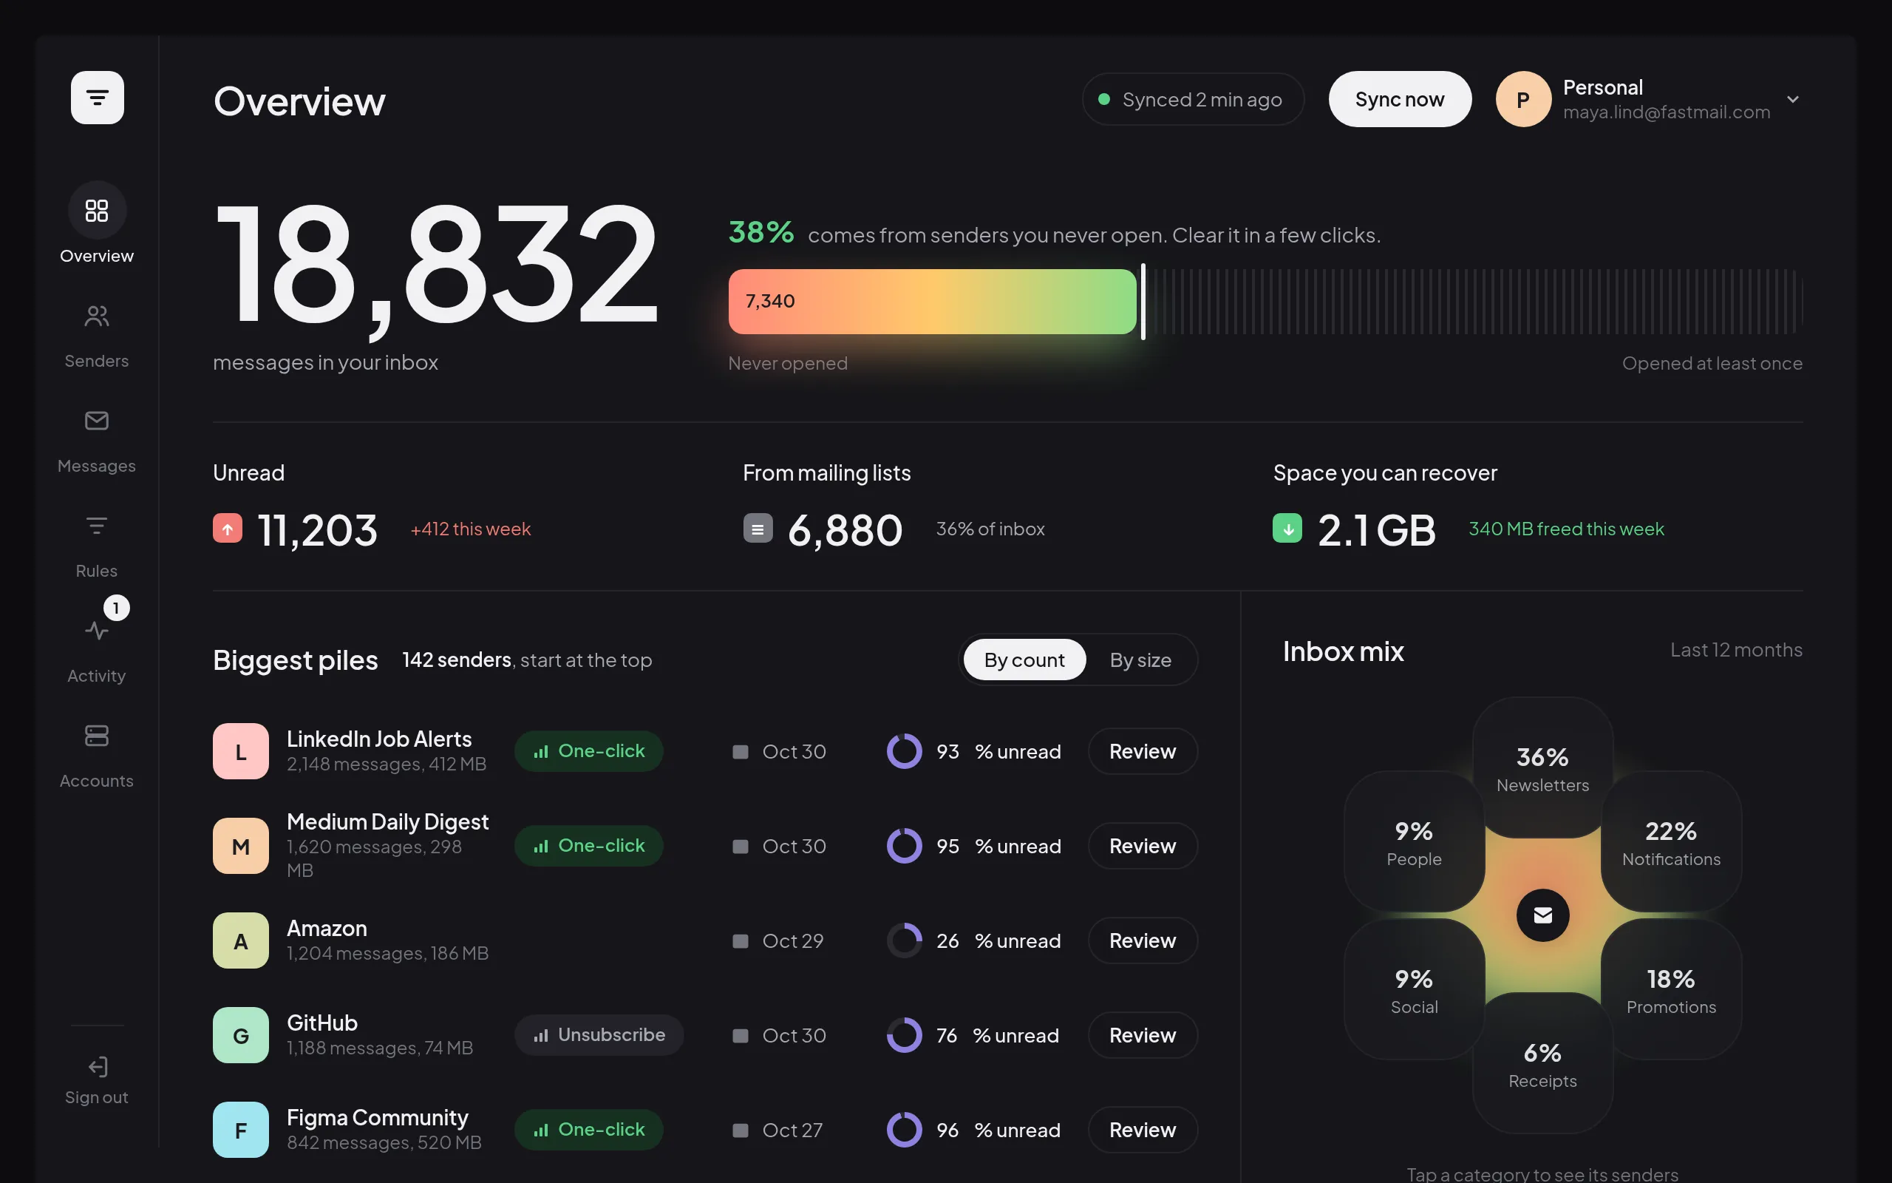Review LinkedIn Job Alerts pile
Image resolution: width=1892 pixels, height=1183 pixels.
1143,751
